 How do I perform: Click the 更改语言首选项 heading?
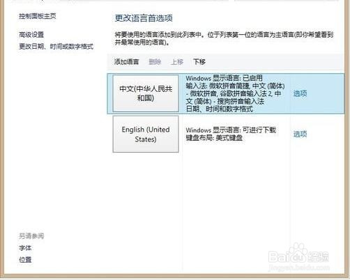coord(144,18)
